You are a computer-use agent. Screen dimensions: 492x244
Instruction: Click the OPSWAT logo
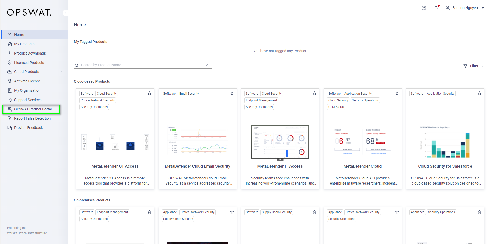[x=29, y=12]
